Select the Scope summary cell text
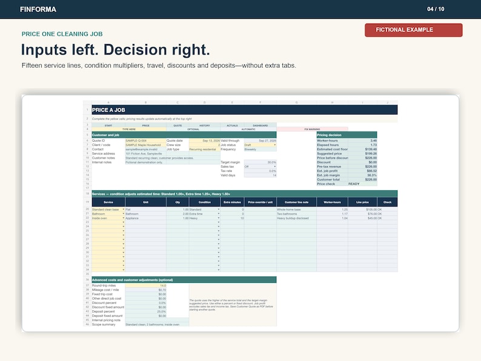The image size is (481, 361). (x=157, y=324)
